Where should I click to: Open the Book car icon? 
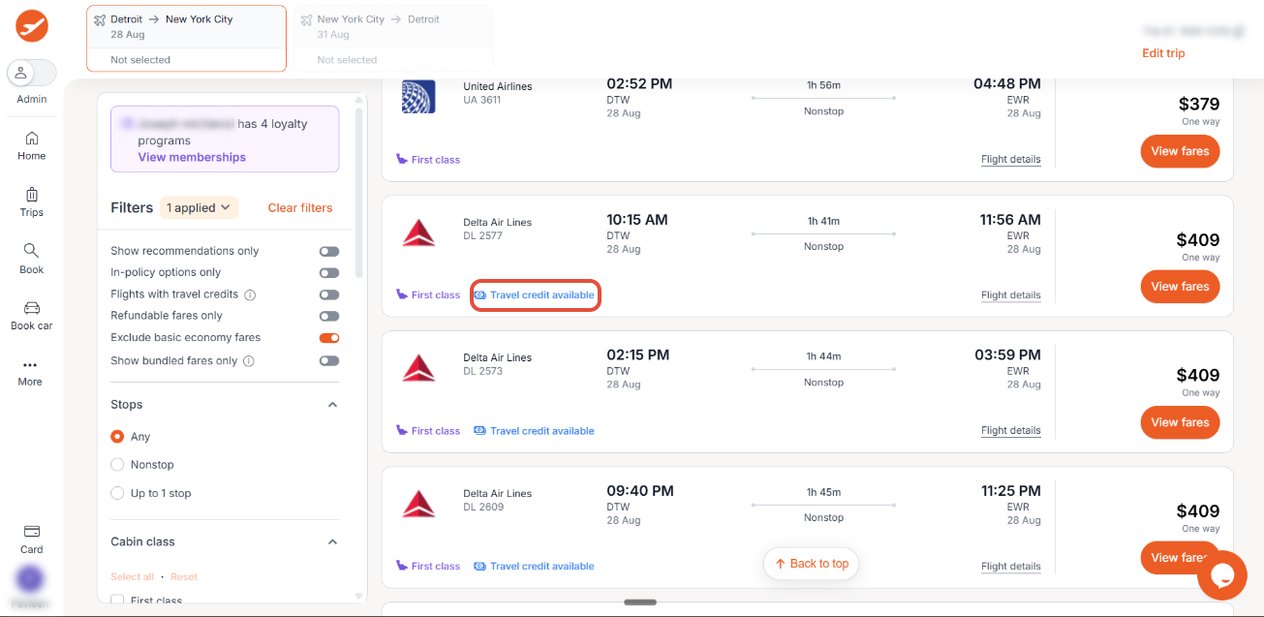point(32,307)
